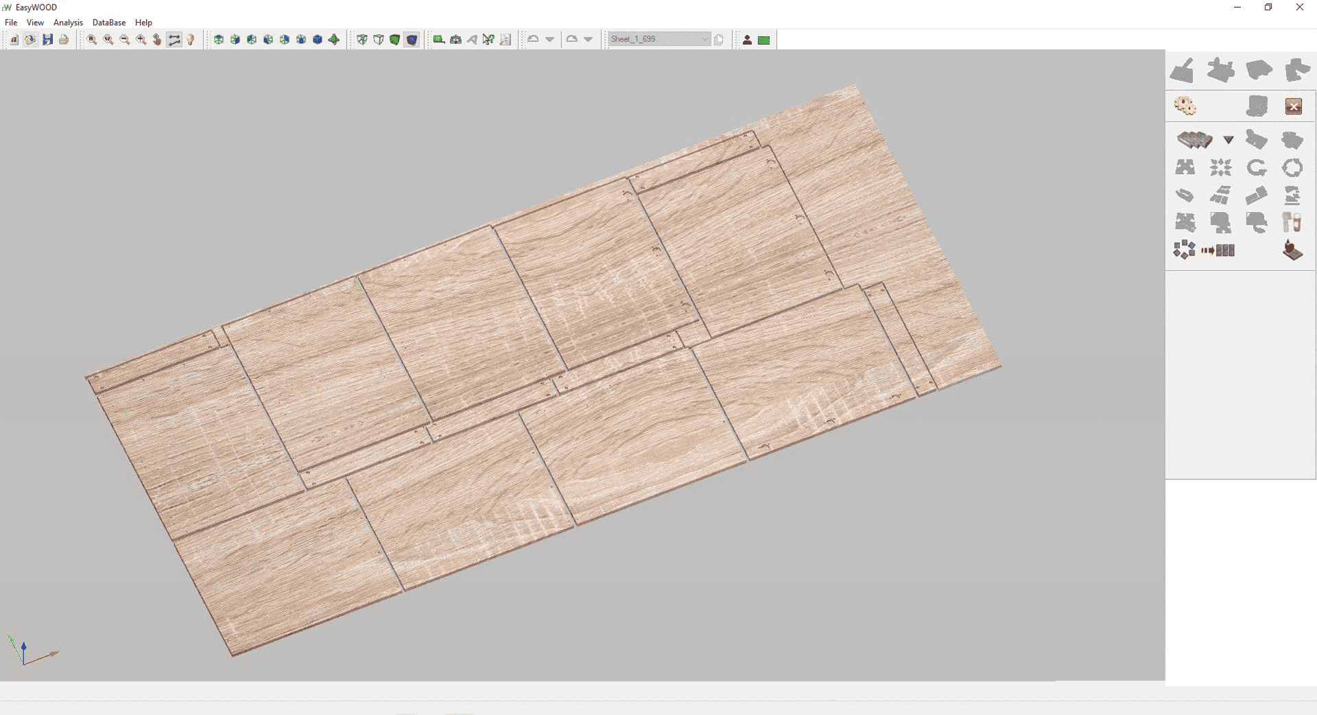
Task: Open the View menu
Action: (35, 23)
